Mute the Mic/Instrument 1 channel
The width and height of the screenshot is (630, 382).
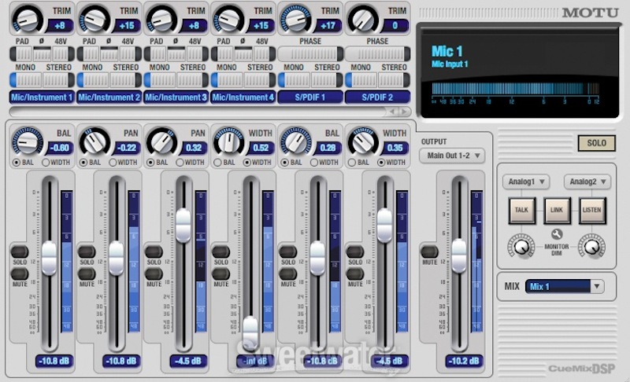click(x=19, y=274)
